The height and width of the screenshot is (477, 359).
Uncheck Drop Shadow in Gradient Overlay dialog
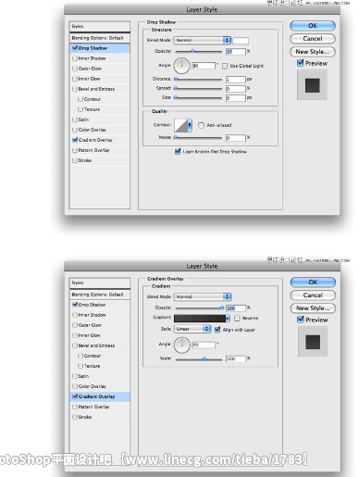[75, 305]
